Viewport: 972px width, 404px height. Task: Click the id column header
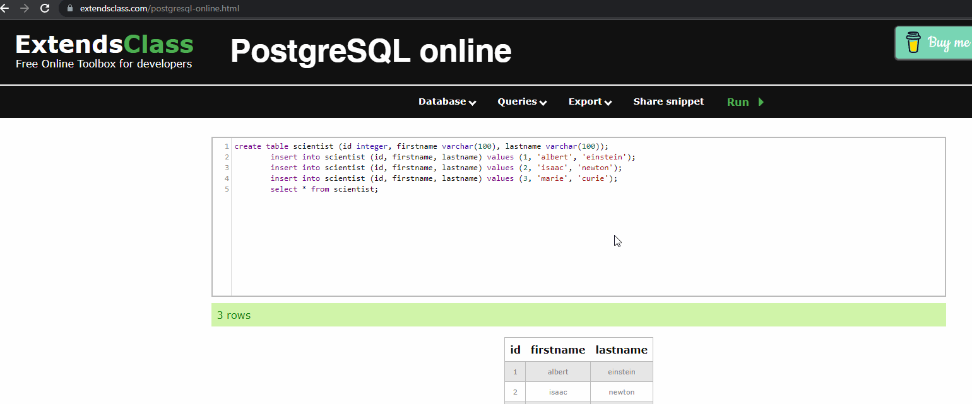515,350
